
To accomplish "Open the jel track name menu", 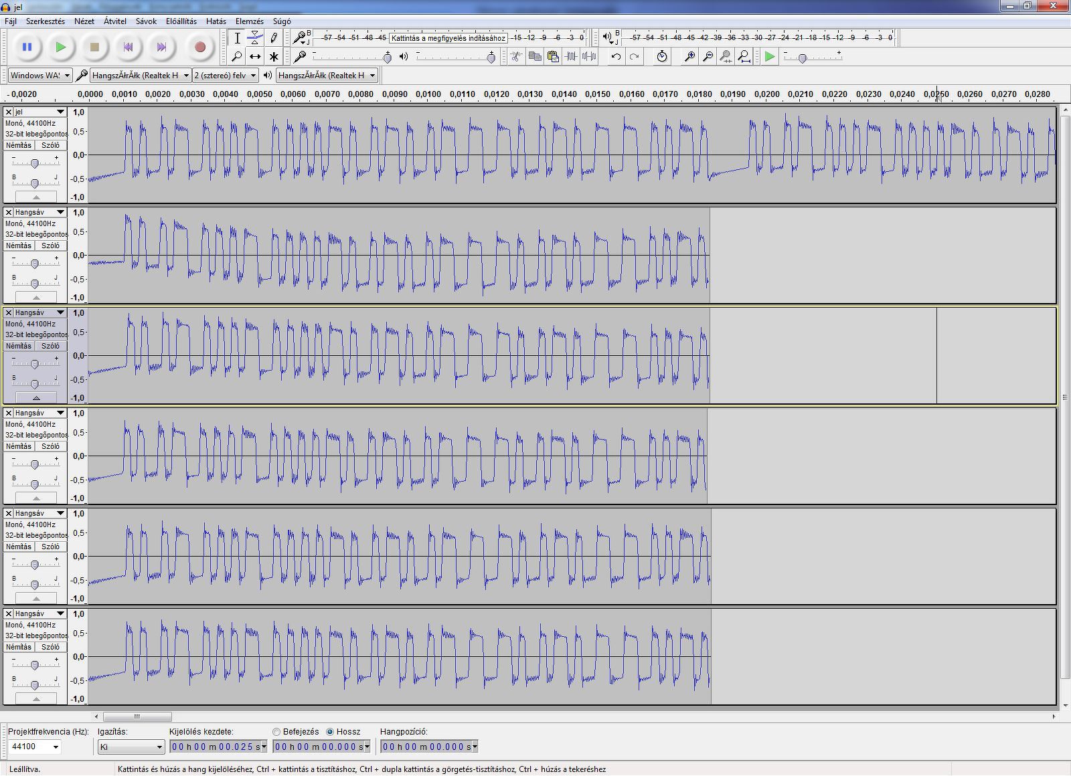I will (40, 112).
